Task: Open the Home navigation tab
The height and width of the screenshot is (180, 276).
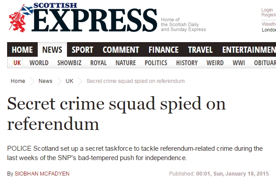Action: point(22,50)
